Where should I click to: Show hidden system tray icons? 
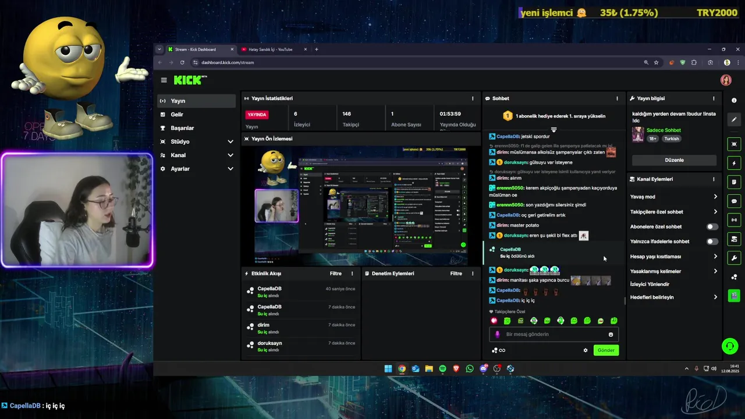coord(687,368)
